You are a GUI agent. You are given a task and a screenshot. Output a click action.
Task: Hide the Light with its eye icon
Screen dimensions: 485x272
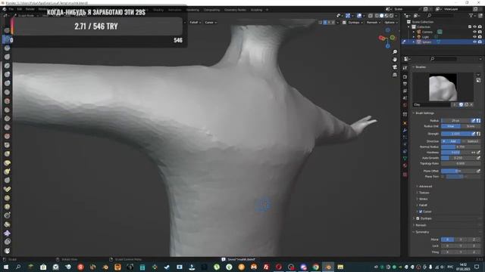pos(475,37)
